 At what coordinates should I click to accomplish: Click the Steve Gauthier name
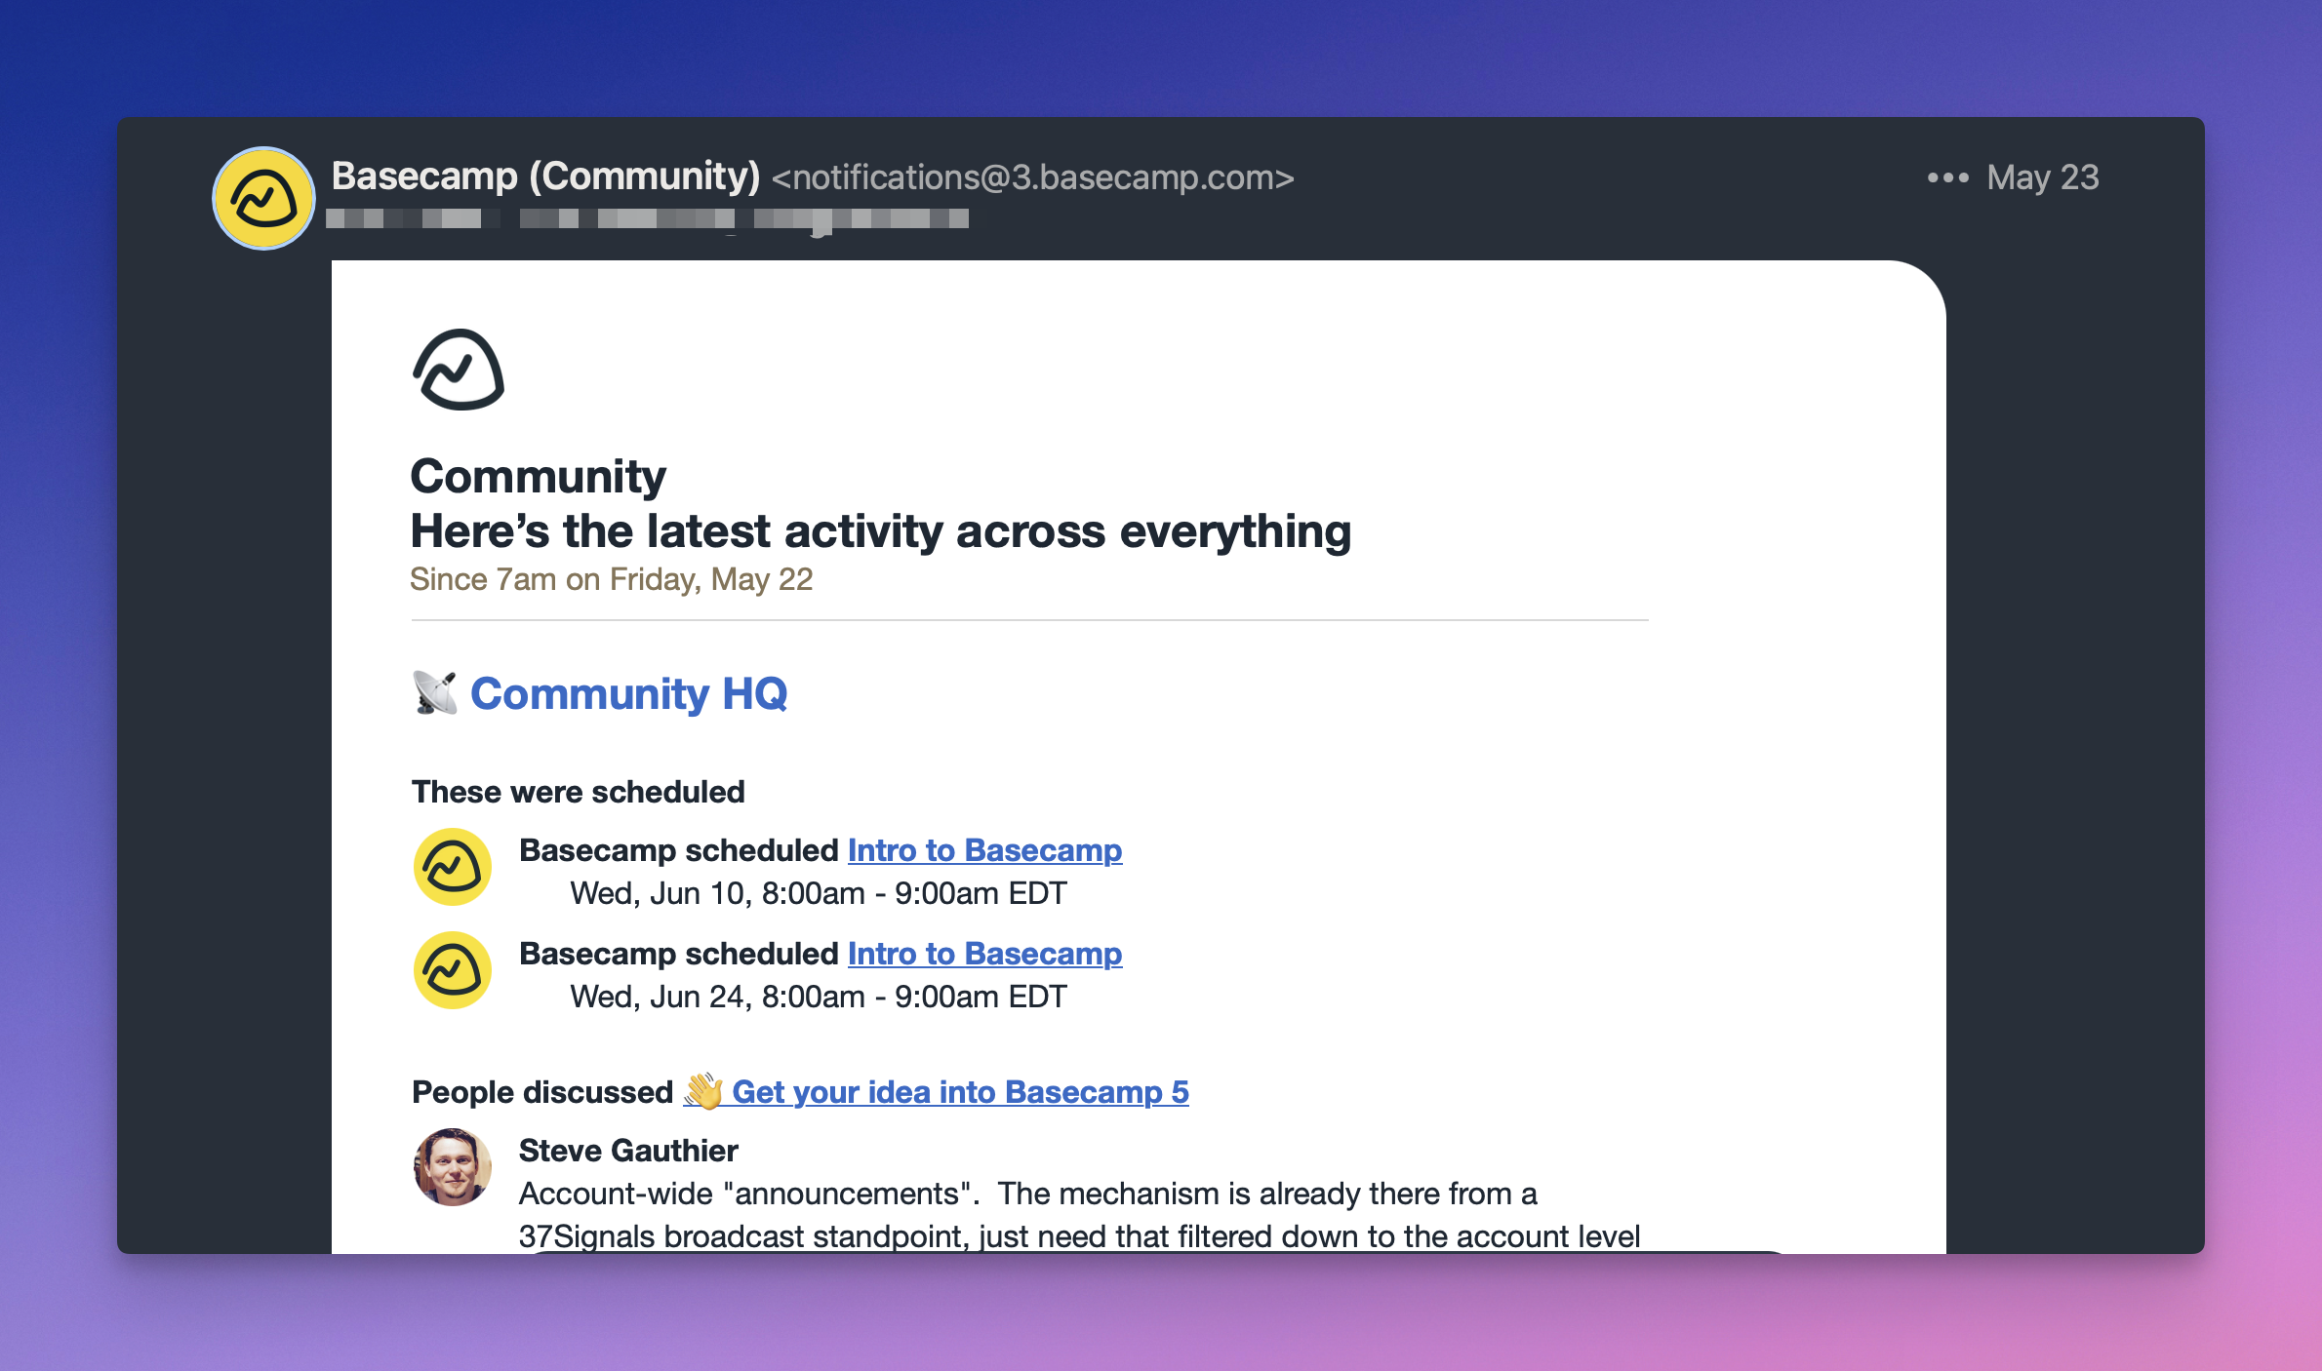[628, 1151]
